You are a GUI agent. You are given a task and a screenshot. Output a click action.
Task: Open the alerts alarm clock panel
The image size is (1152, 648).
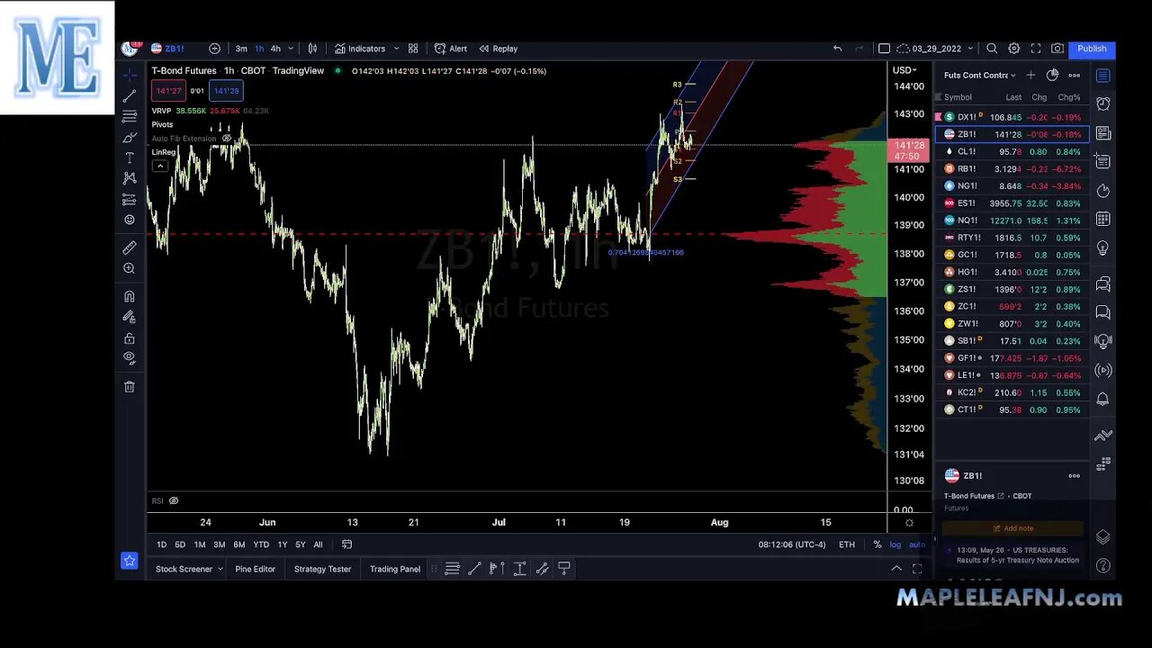point(1103,104)
